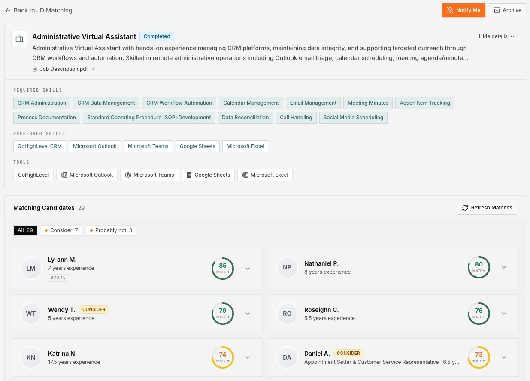The height and width of the screenshot is (381, 530).
Task: Click the Call Handling skill tag
Action: [296, 118]
